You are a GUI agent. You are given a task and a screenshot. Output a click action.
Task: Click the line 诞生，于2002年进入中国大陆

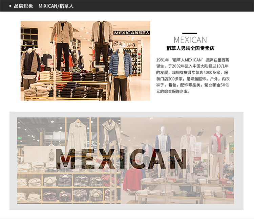pos(192,66)
